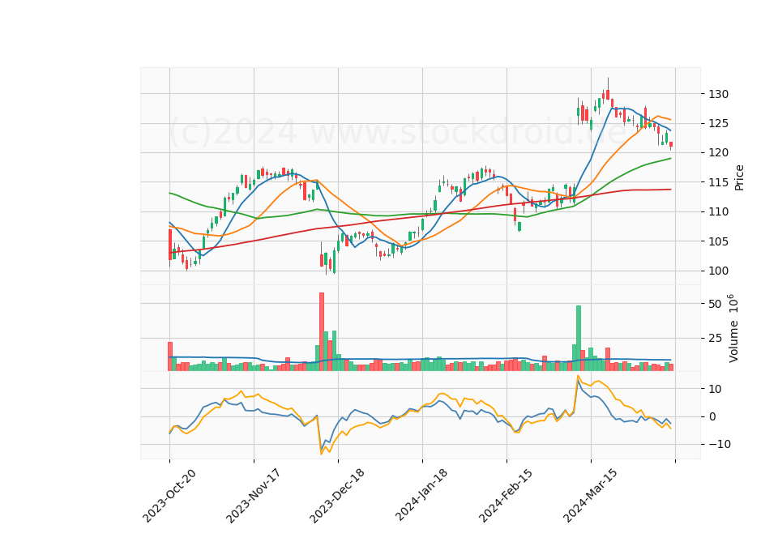Click the 25 volume axis value
Viewport: 778px width, 559px height.
coord(715,339)
